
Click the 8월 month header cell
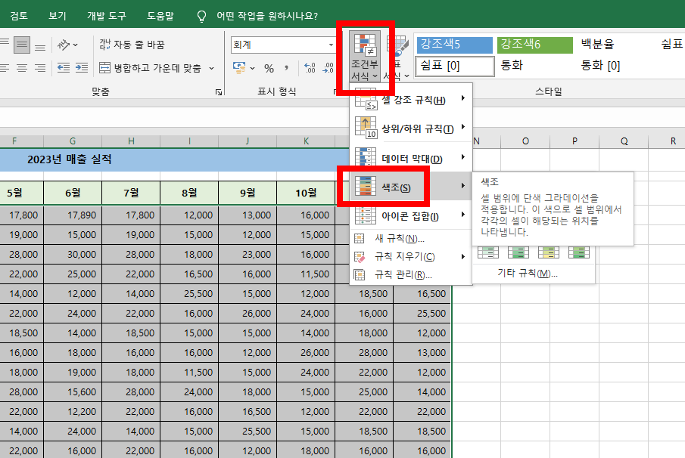tap(189, 193)
